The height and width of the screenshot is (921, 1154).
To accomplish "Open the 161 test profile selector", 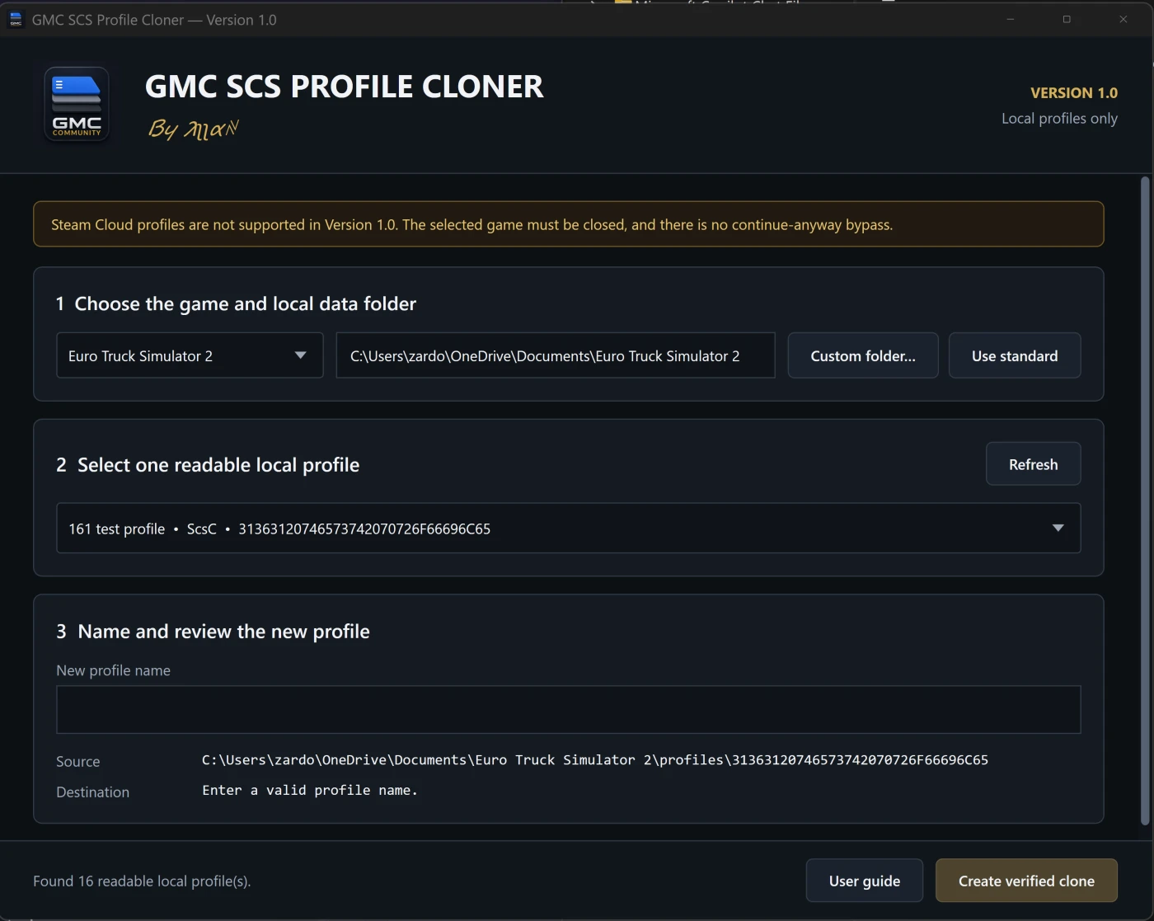I will click(x=568, y=529).
